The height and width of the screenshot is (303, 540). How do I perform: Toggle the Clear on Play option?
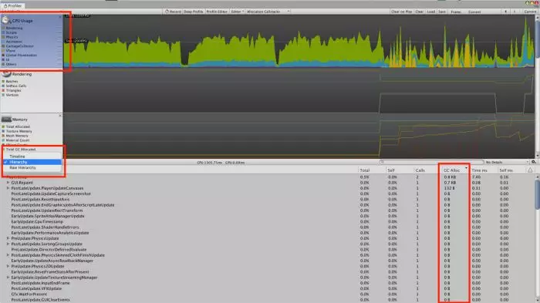402,12
